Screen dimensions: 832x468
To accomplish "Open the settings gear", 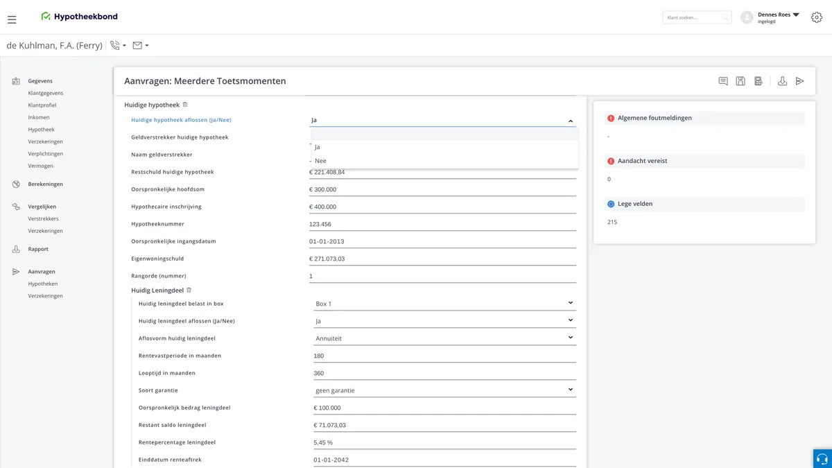I will (817, 17).
